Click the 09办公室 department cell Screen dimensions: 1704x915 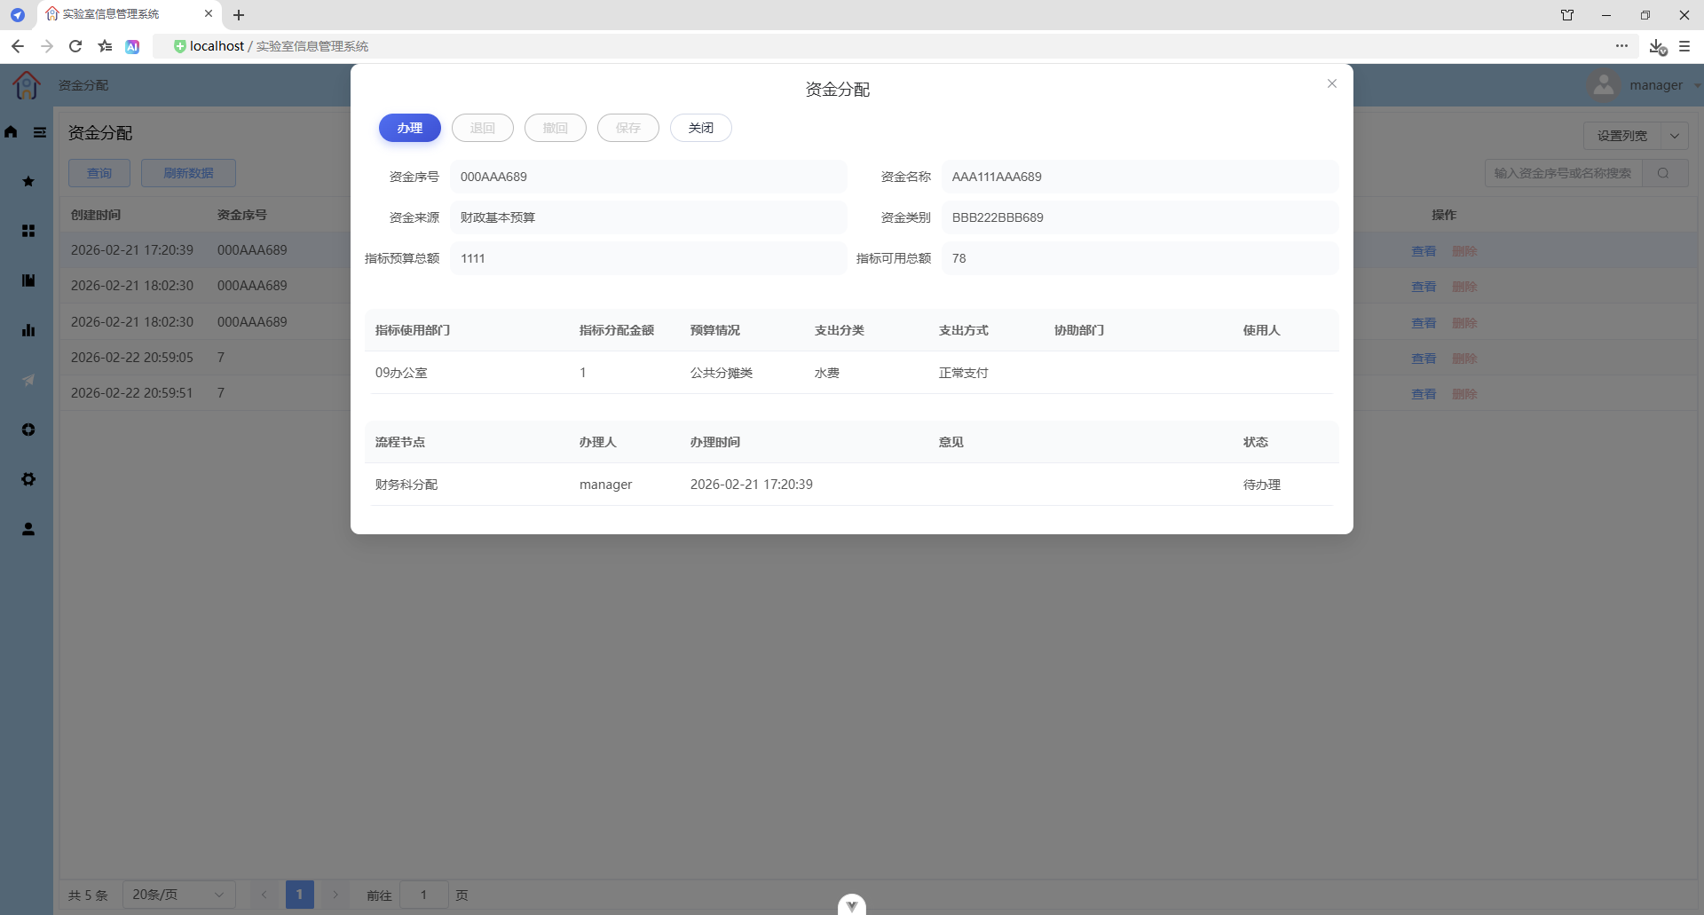coord(401,373)
